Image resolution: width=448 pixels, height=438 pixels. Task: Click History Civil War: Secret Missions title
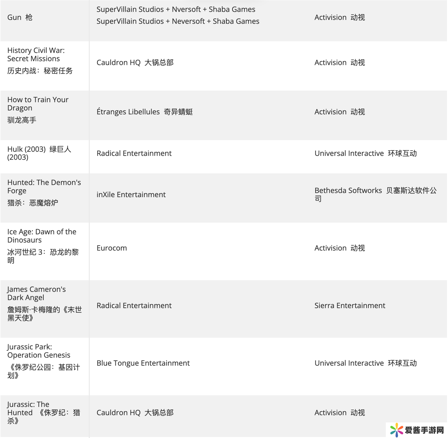36,54
